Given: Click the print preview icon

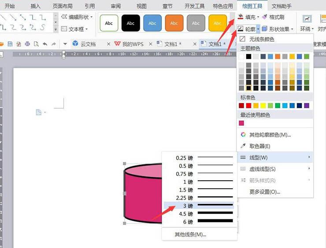Looking at the screenshot, I should [36, 44].
